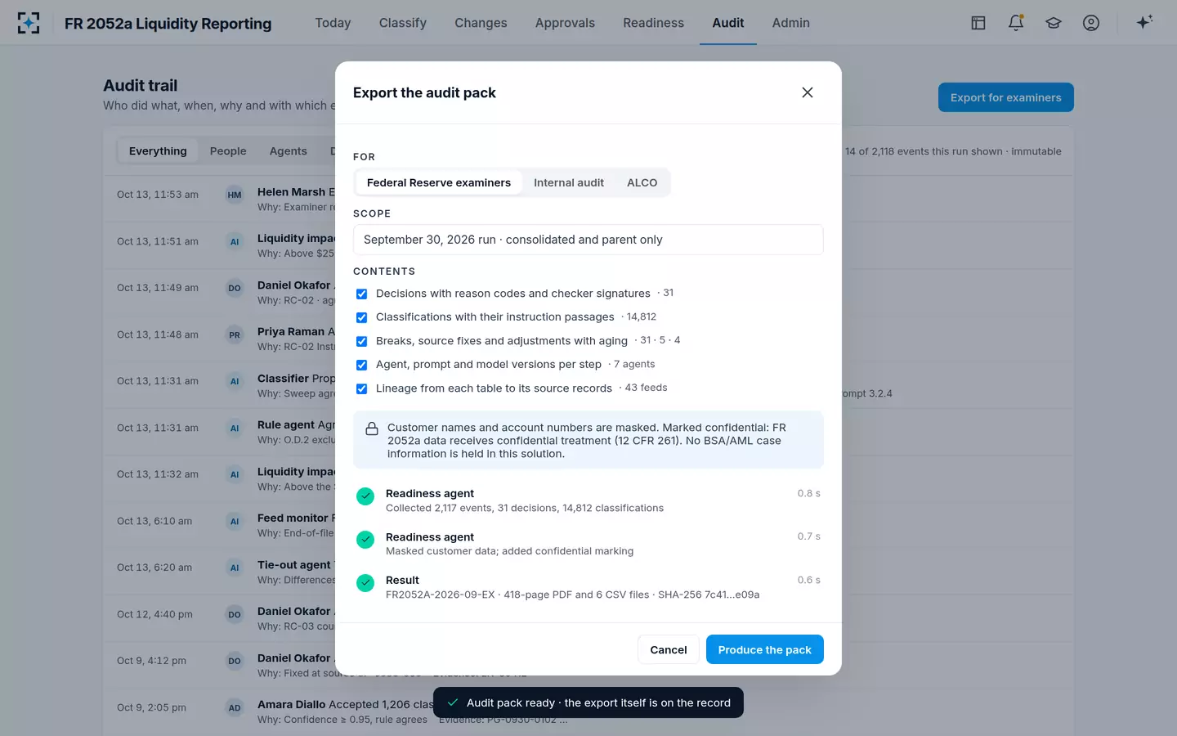The width and height of the screenshot is (1177, 736).
Task: Click the lock icon in the confidentiality notice
Action: 372,429
